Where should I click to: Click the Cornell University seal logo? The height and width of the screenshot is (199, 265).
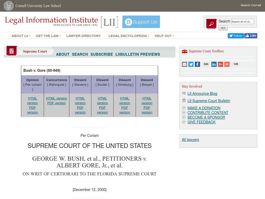click(9, 6)
